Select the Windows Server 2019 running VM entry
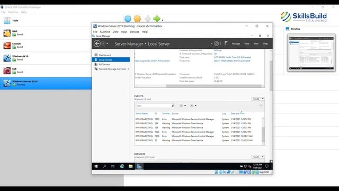The width and height of the screenshot is (339, 191). 46,83
